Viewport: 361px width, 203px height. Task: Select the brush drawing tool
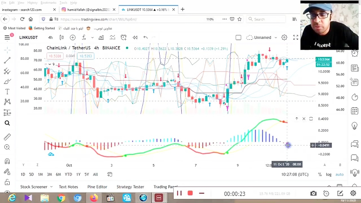tap(7, 81)
